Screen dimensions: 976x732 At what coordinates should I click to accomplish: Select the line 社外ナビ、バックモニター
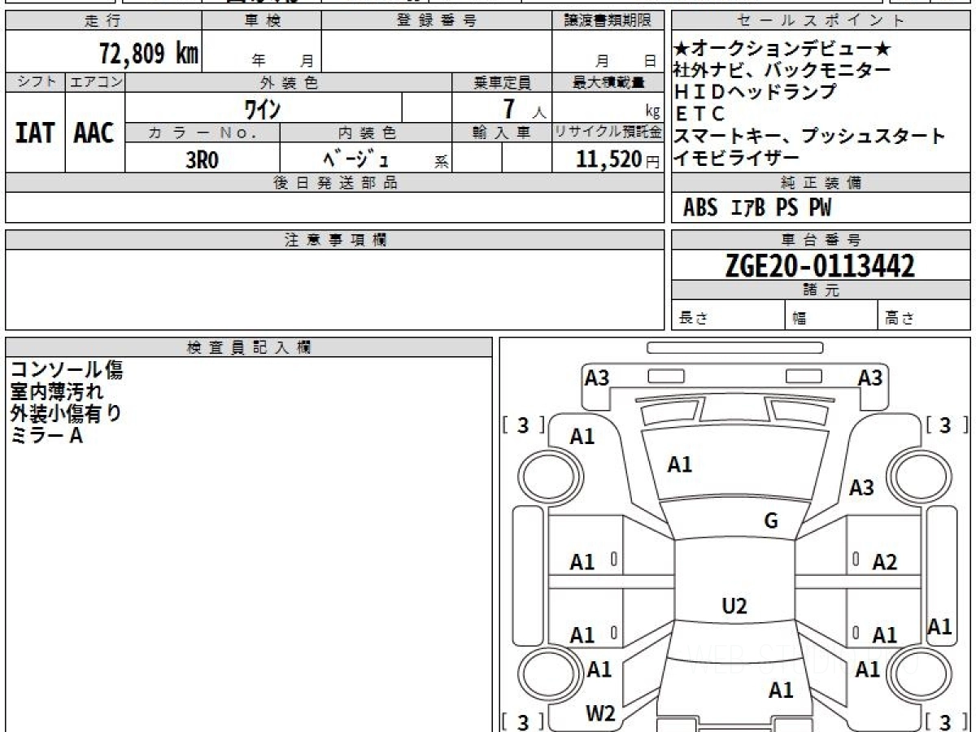coord(782,70)
